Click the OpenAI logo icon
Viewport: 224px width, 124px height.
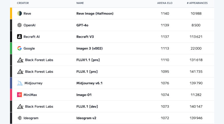coord(20,25)
